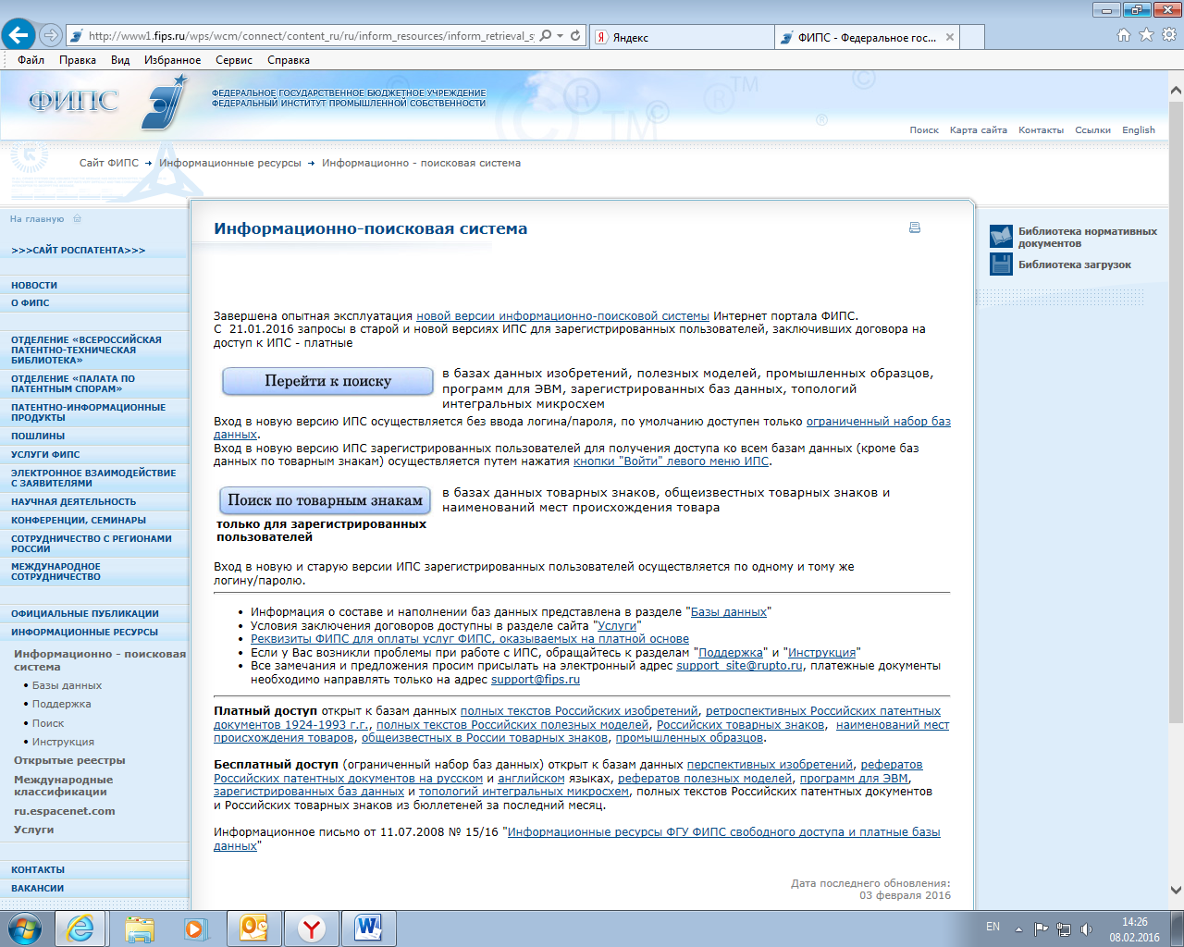The width and height of the screenshot is (1184, 947).
Task: Open УСЛУГИ ФИПС sidebar item
Action: 45,455
